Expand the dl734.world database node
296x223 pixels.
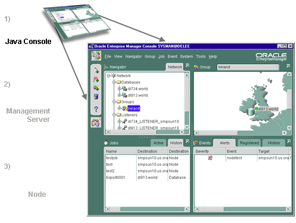pyautogui.click(x=119, y=89)
